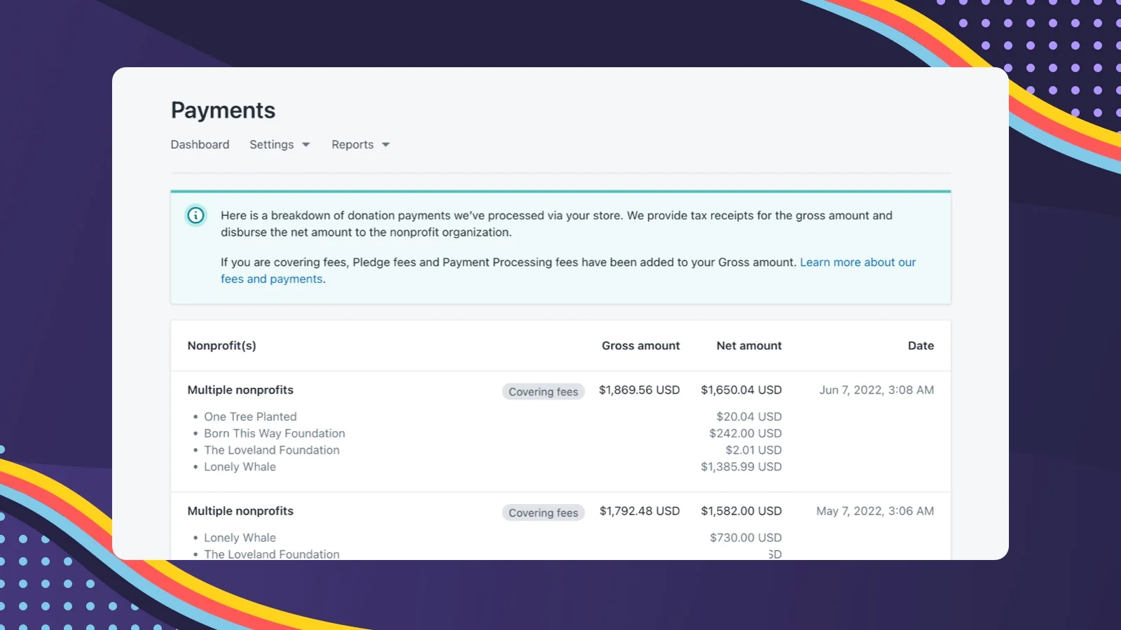Select the $2.01 USD amount

pyautogui.click(x=753, y=450)
